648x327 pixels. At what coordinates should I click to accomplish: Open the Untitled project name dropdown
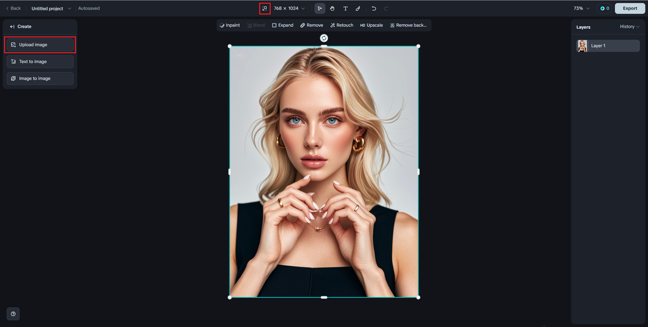click(x=51, y=9)
